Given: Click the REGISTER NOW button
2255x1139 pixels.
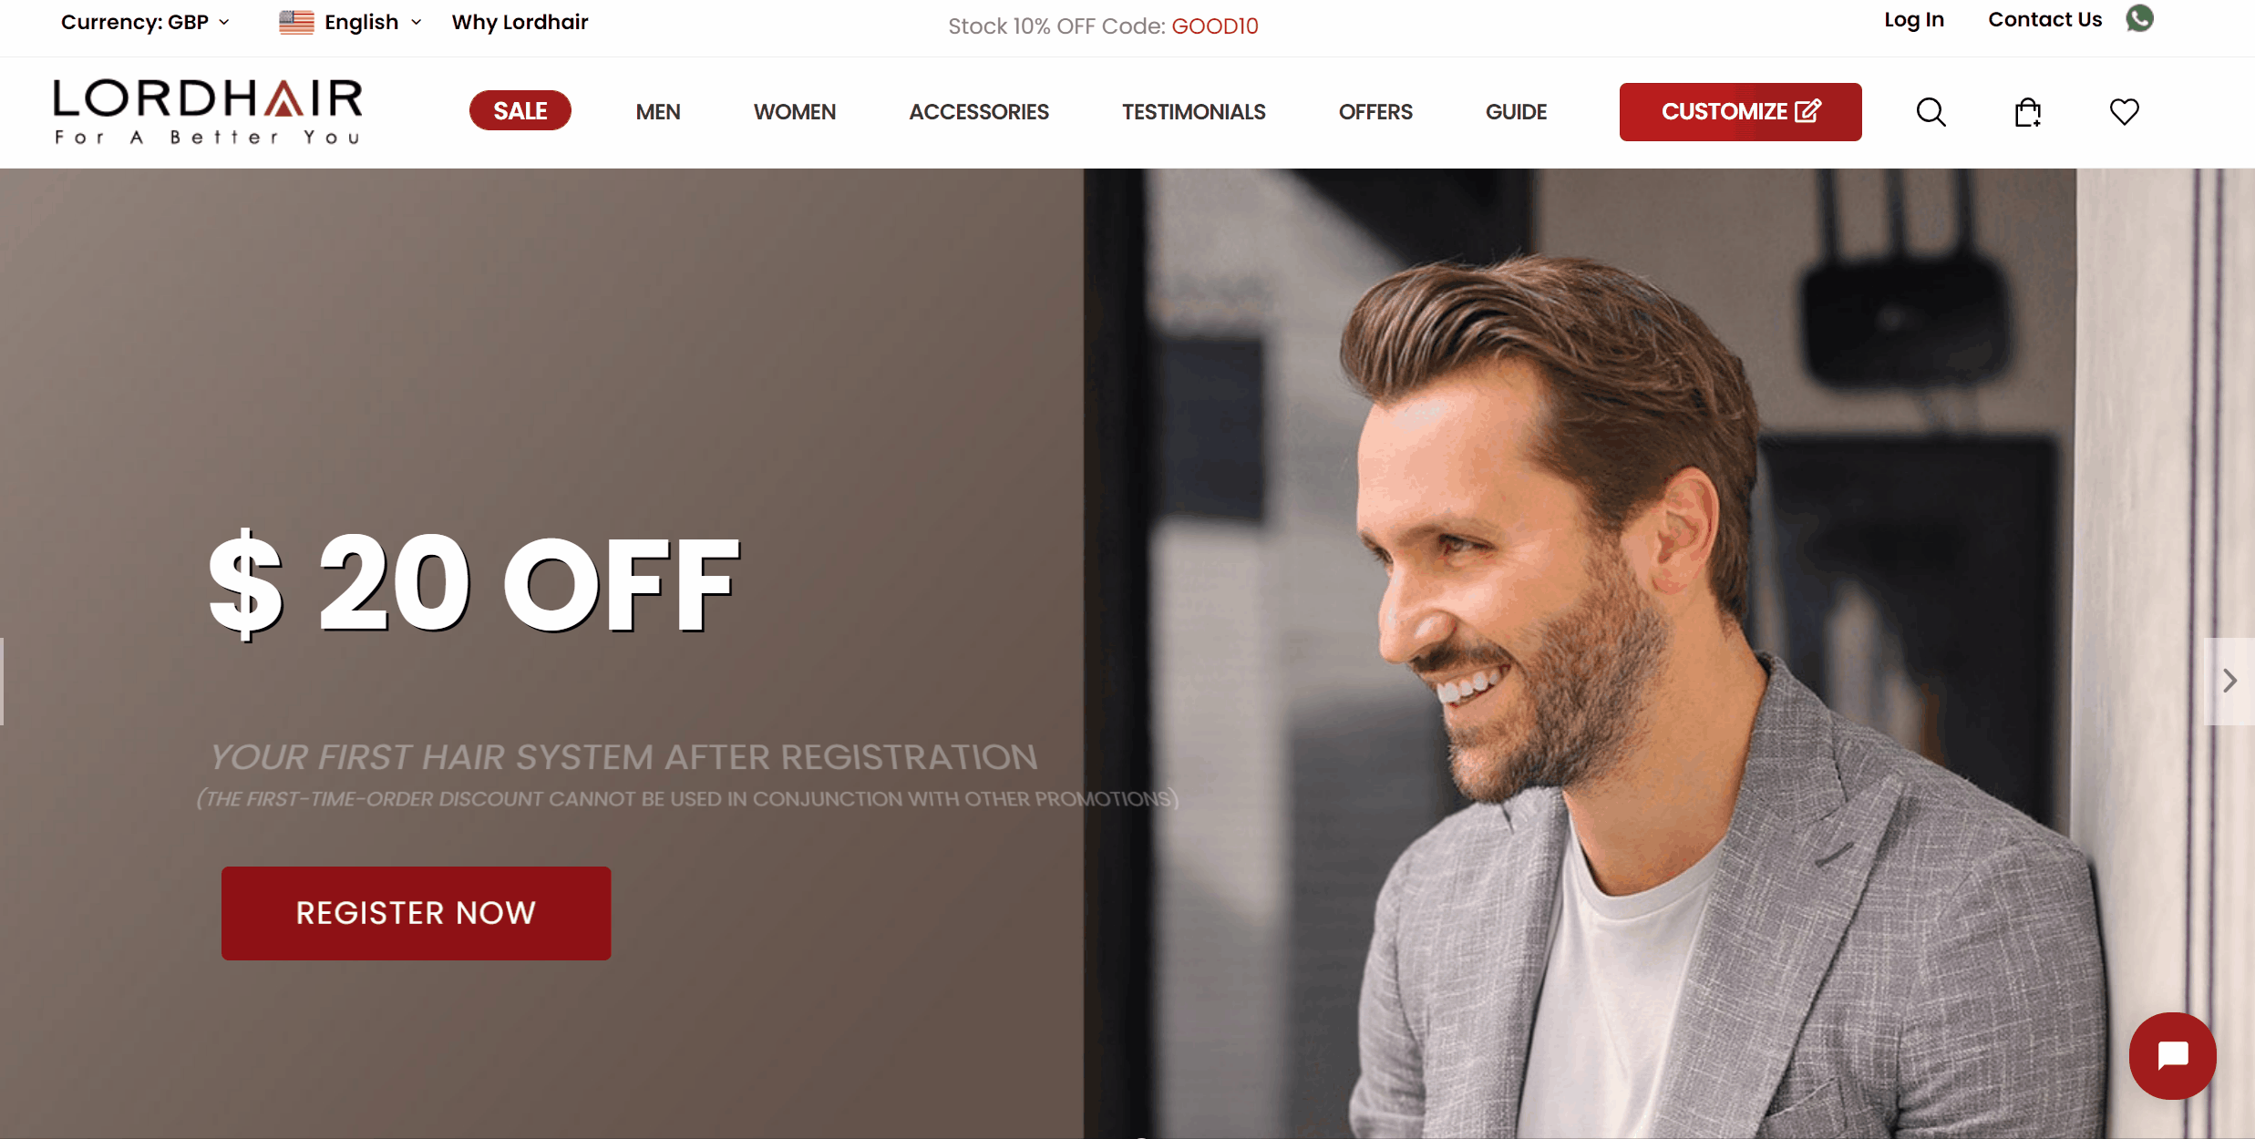Looking at the screenshot, I should (x=416, y=913).
